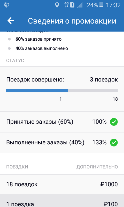Image resolution: width=124 pixels, height=207 pixels.
Task: Tap the SIM card 1 icon
Action: [72, 5]
